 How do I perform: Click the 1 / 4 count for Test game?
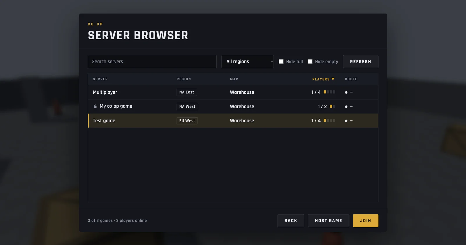316,121
